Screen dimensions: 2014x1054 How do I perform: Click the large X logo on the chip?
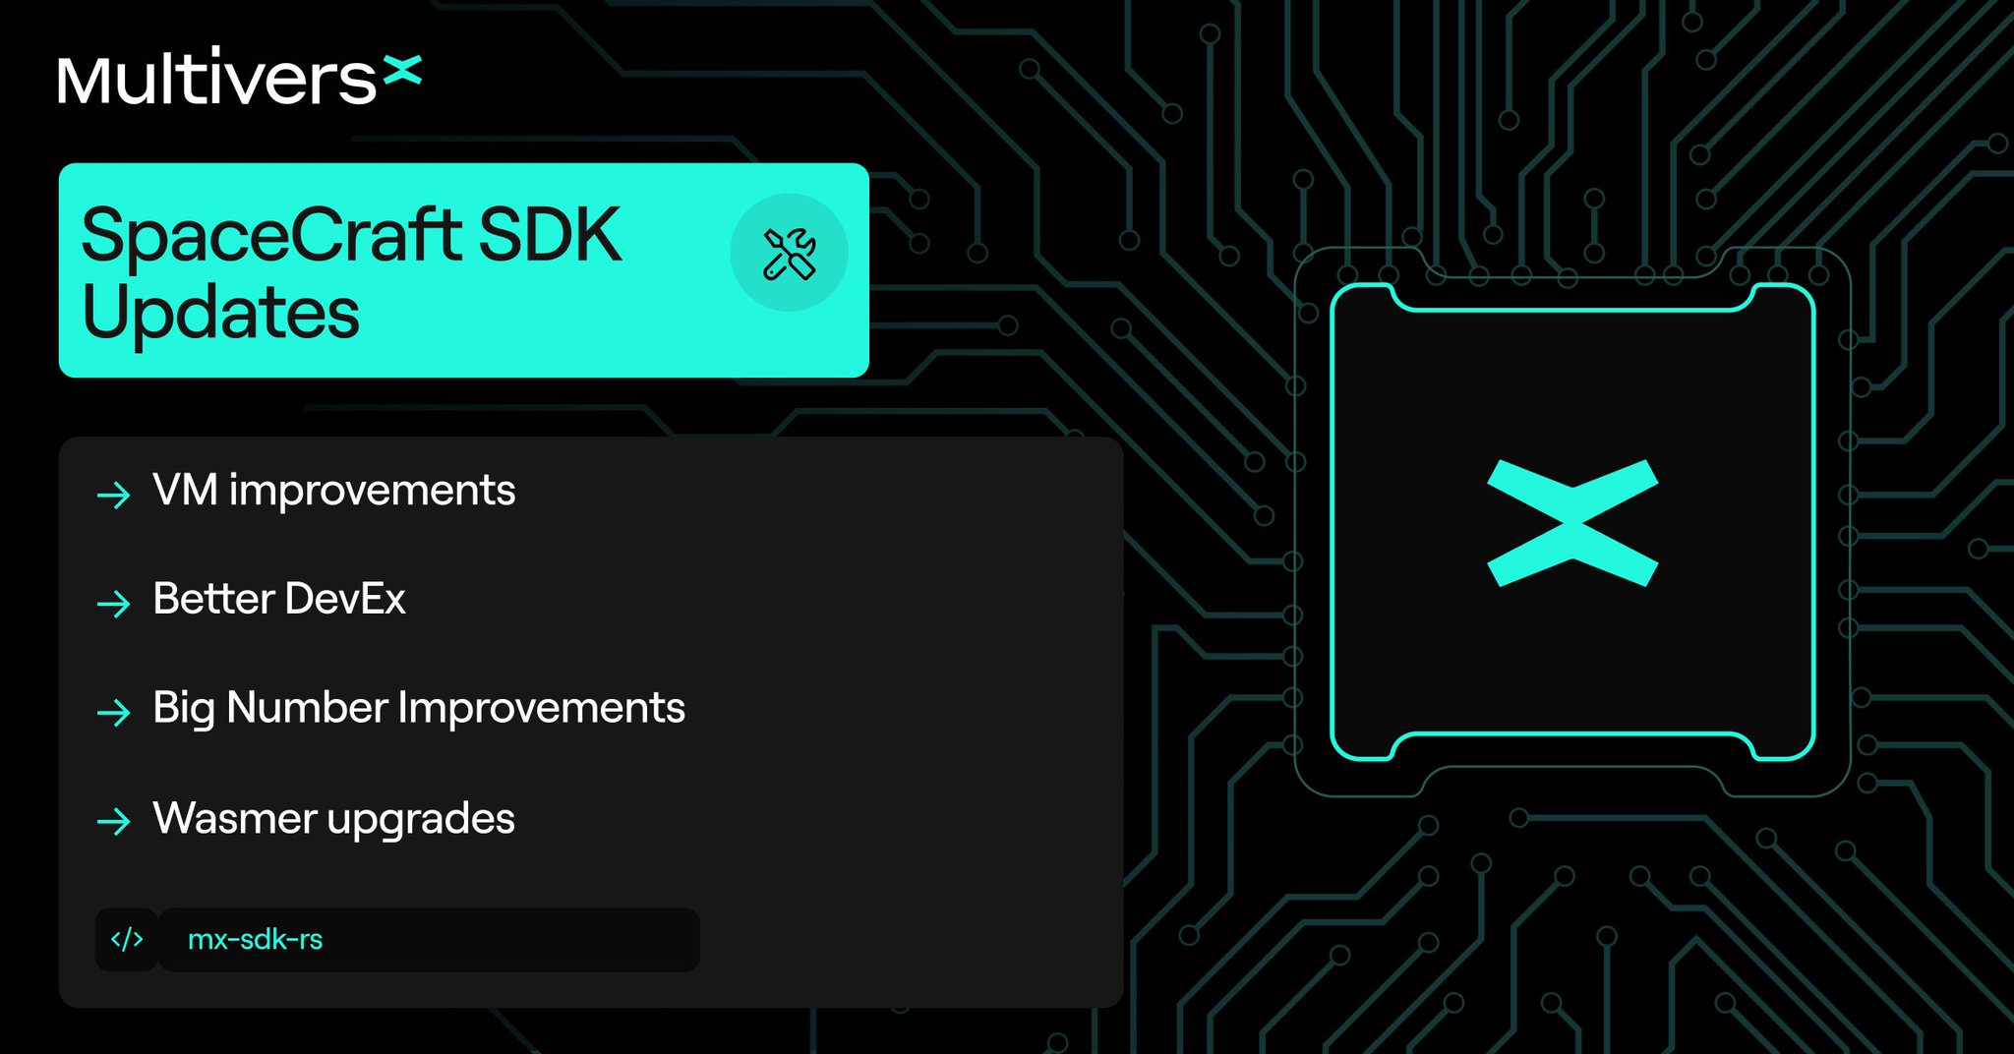[1572, 522]
